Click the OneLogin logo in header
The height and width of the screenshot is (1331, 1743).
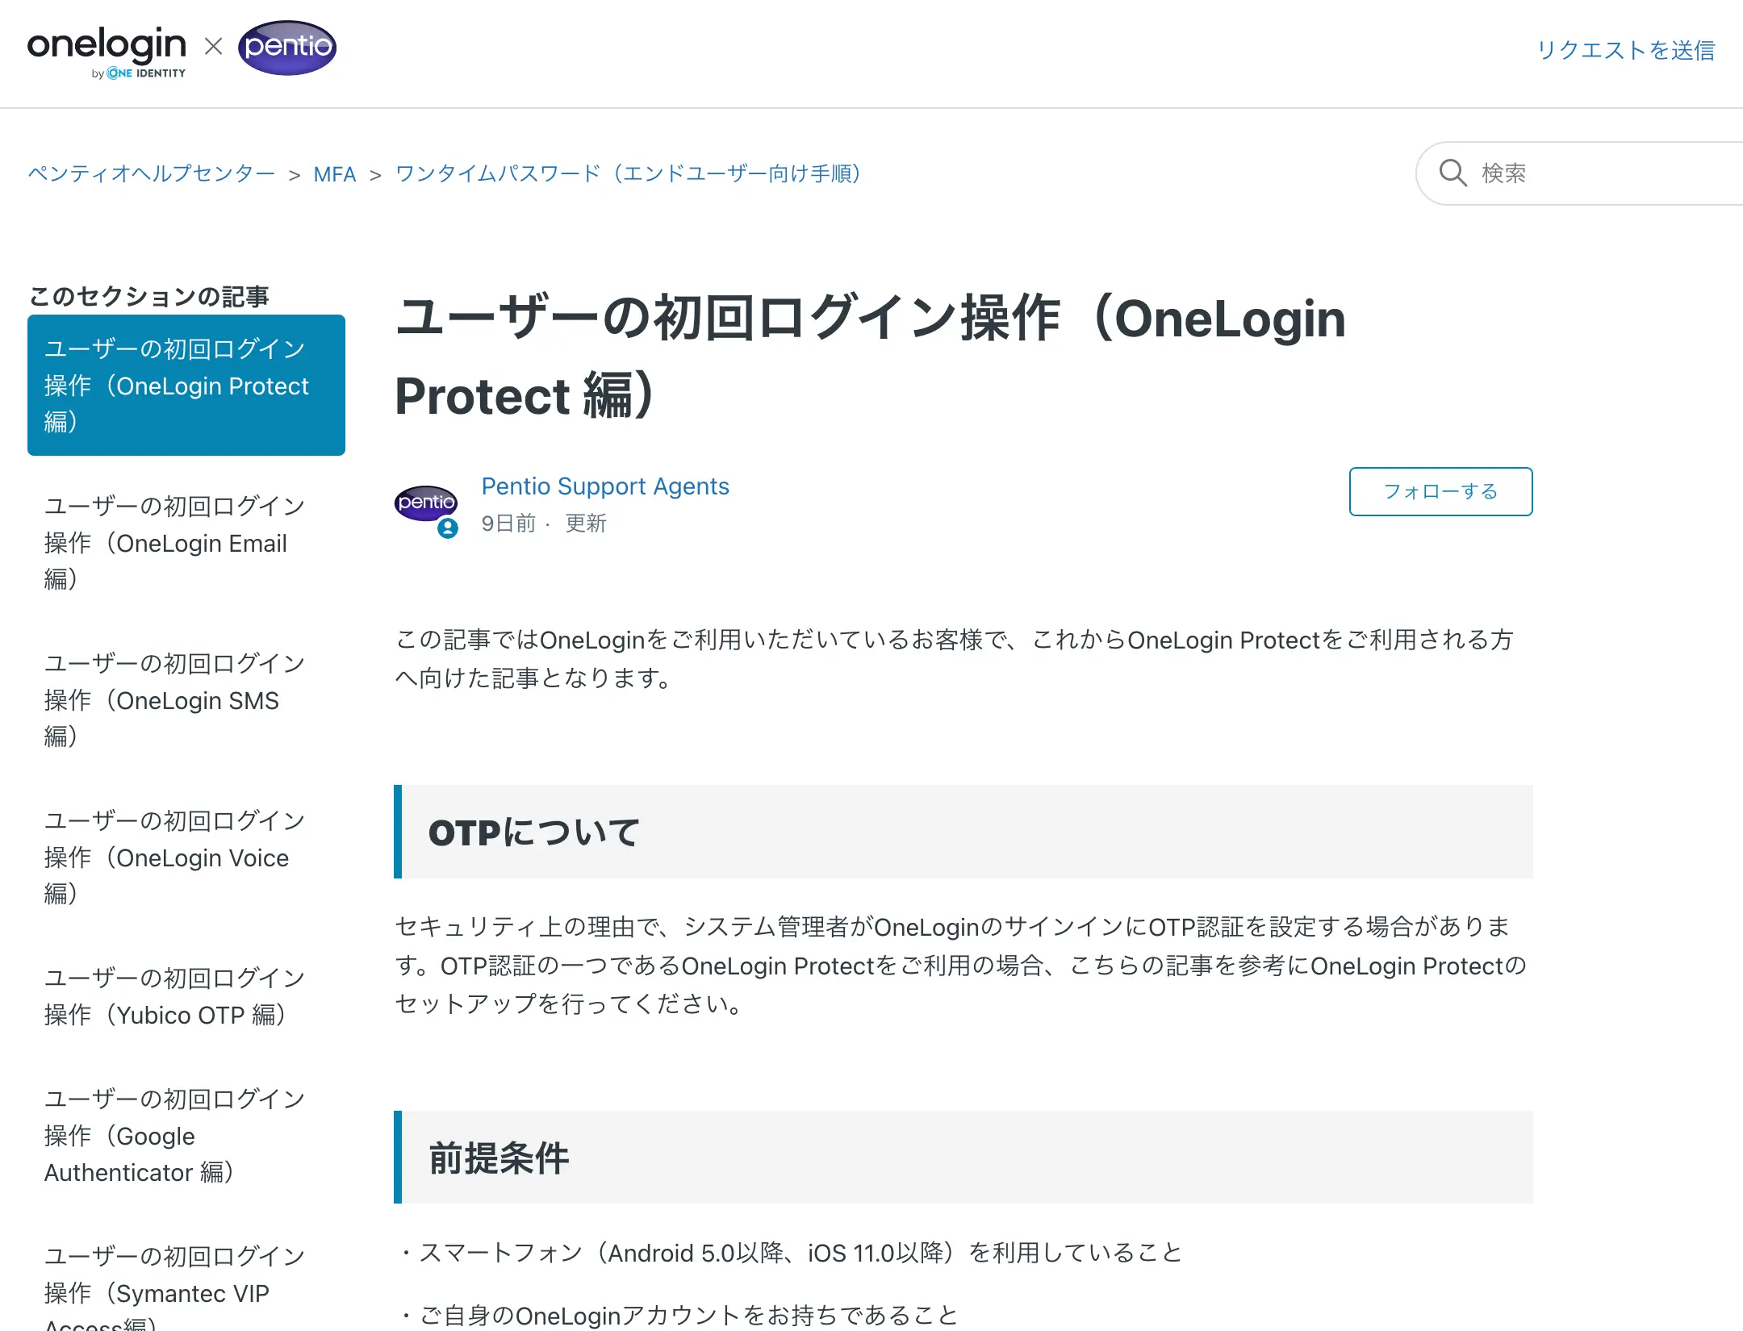107,50
